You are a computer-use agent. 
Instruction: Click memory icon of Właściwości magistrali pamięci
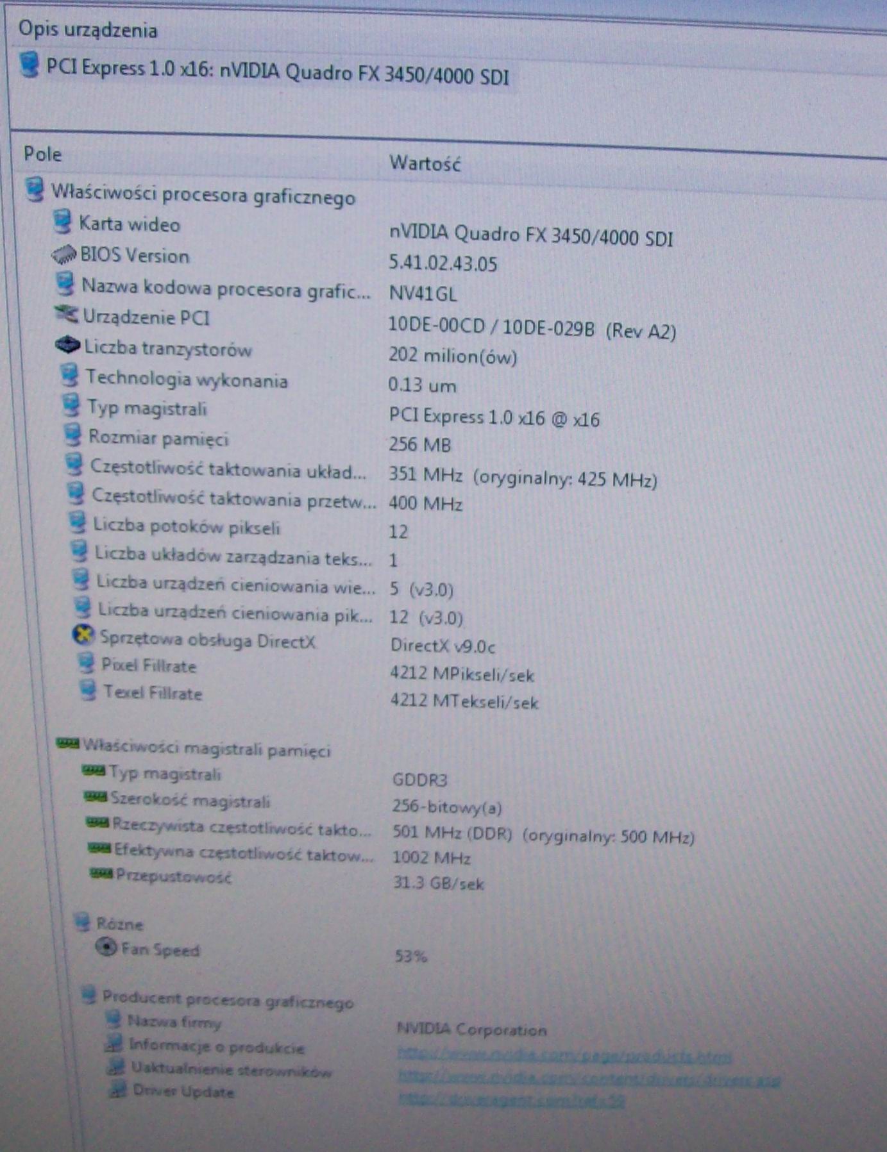[67, 744]
